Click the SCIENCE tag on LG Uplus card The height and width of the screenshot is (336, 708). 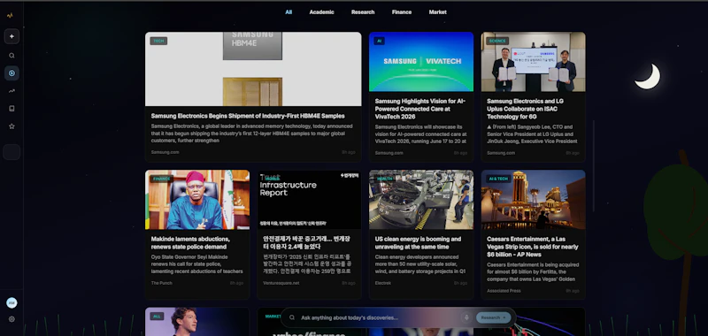click(497, 41)
